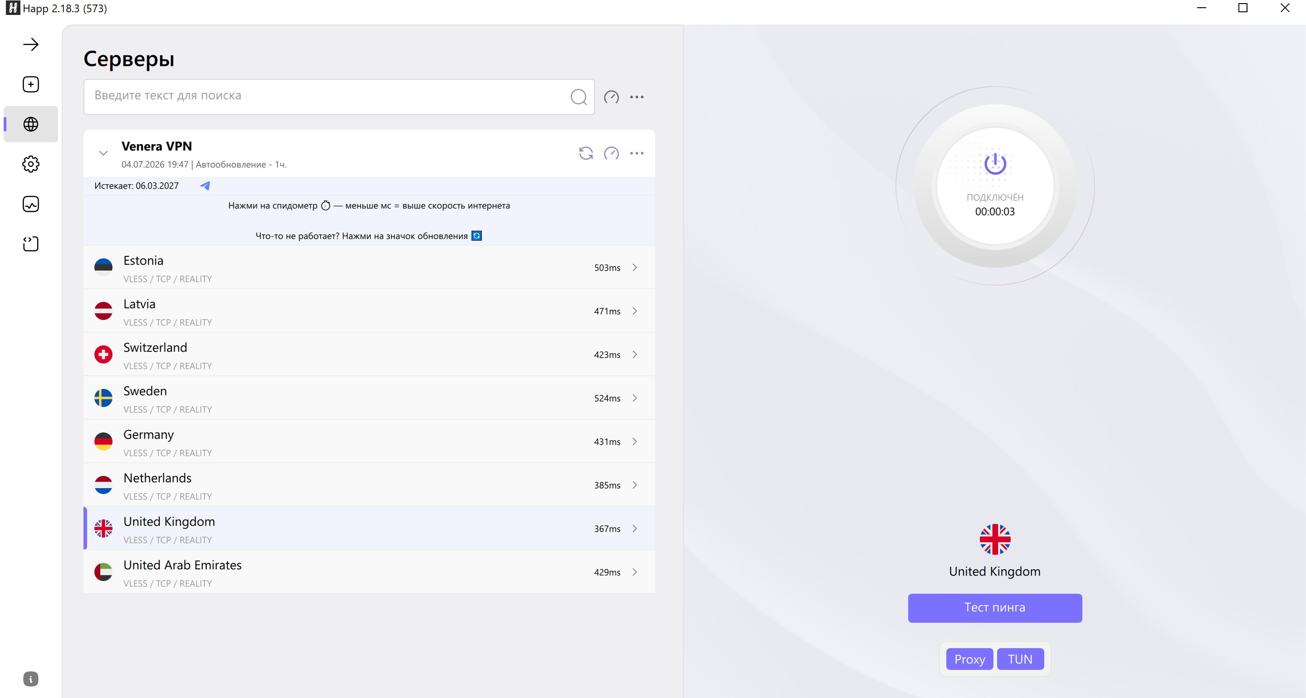Open the top three-dots menu next to the search field
Screen dimensions: 1306x698
click(637, 97)
